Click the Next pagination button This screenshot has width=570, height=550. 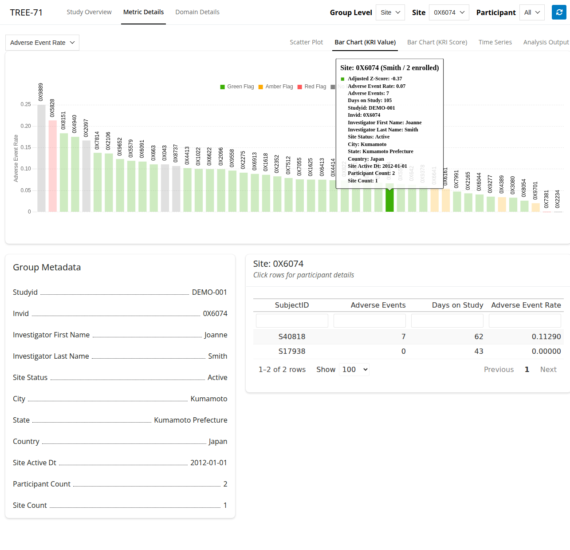(548, 369)
